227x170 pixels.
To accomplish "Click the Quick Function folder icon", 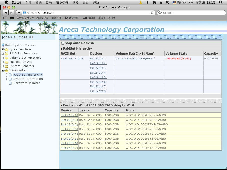I will (x=6, y=50).
